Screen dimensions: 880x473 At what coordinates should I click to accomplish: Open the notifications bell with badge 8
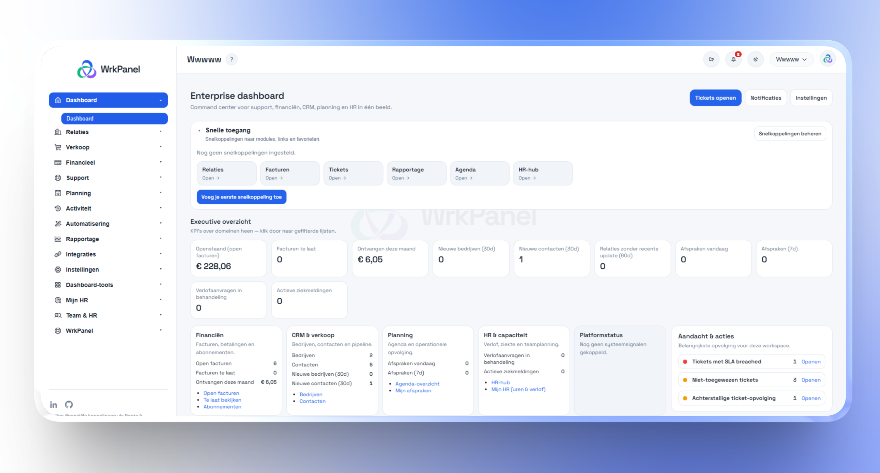[733, 59]
